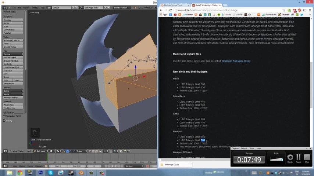Open Chrome's hamburger menu icon

pos(310,10)
